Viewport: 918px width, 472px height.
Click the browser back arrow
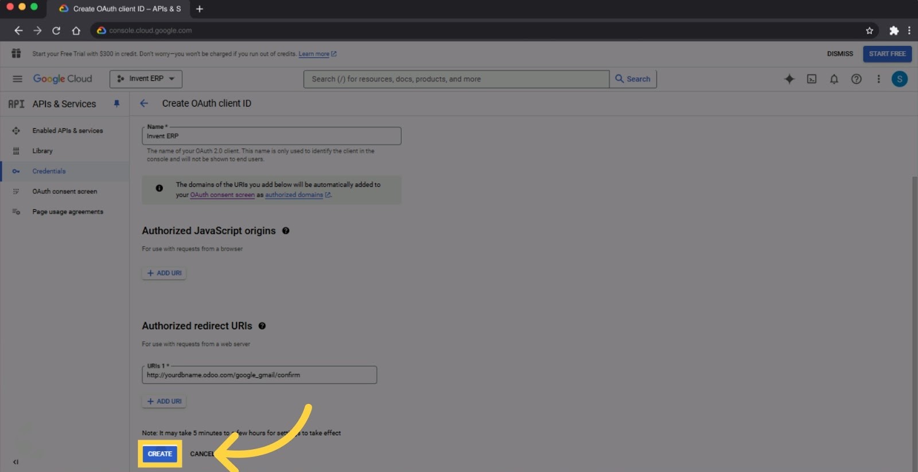(18, 30)
